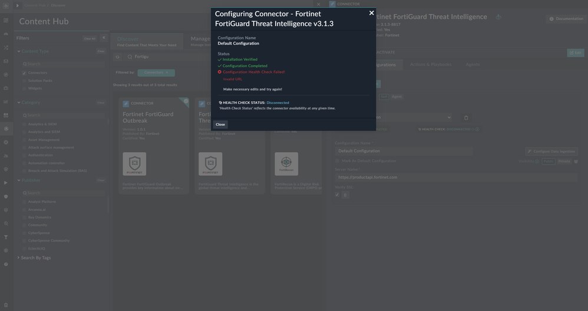
Task: Click the Configuration Name input field
Action: [404, 151]
